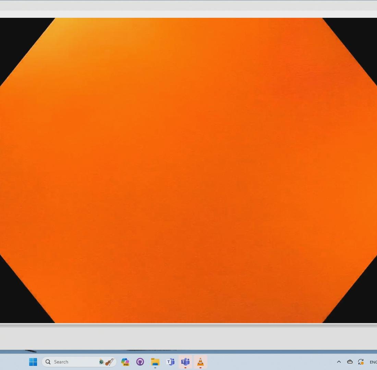Switch to VLC media player

point(200,362)
